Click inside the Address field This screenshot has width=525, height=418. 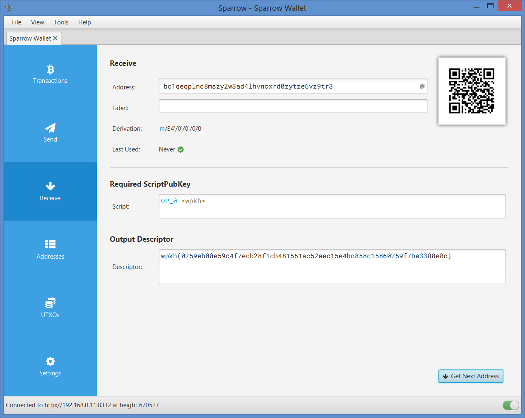293,86
